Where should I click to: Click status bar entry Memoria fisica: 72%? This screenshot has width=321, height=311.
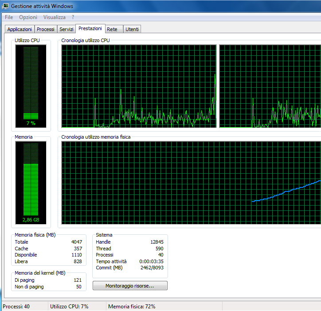[132, 306]
